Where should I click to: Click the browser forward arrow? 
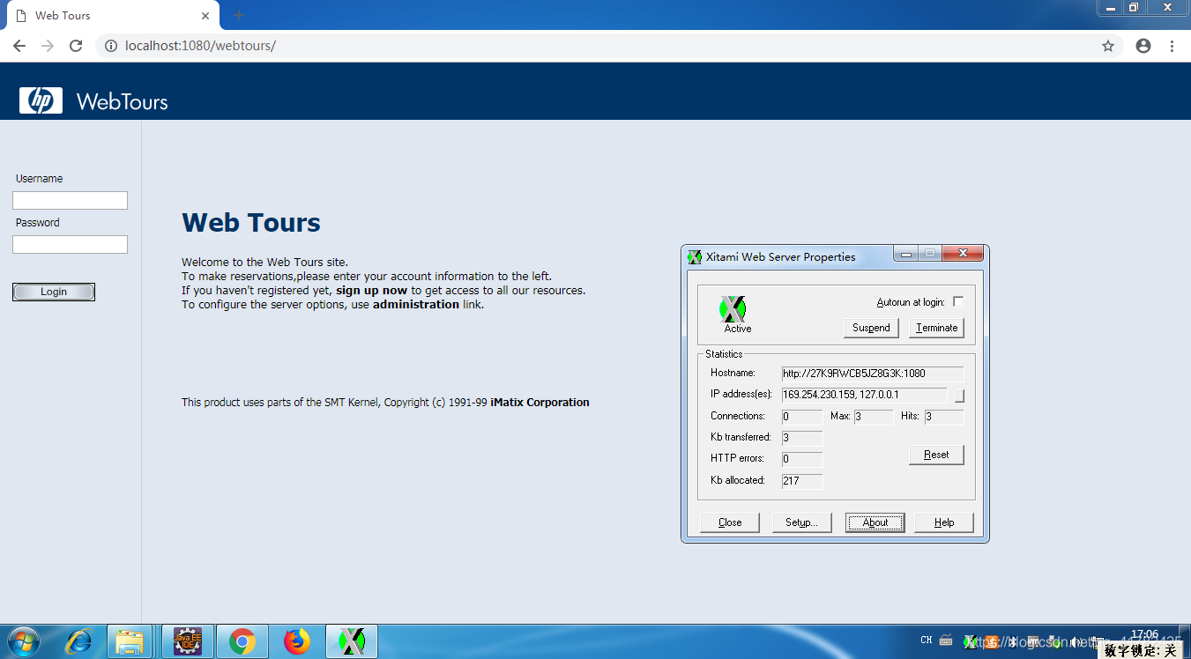click(x=48, y=46)
